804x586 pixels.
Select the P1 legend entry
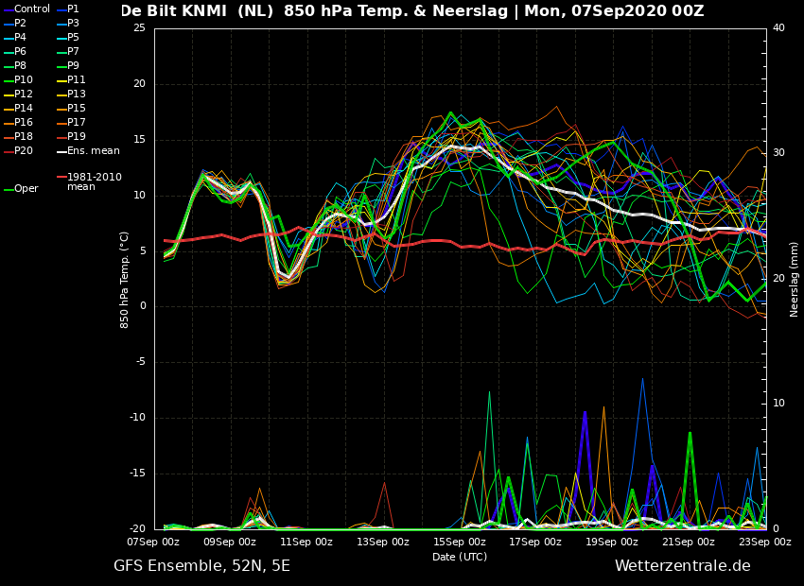(x=68, y=9)
